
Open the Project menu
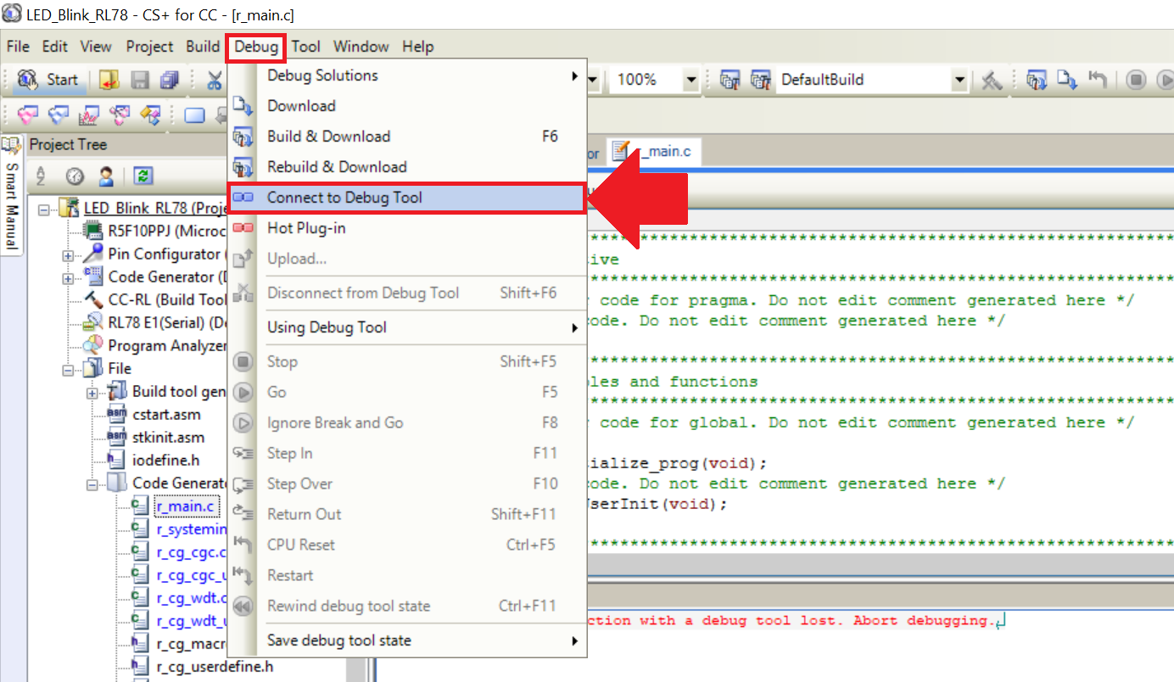pos(149,47)
